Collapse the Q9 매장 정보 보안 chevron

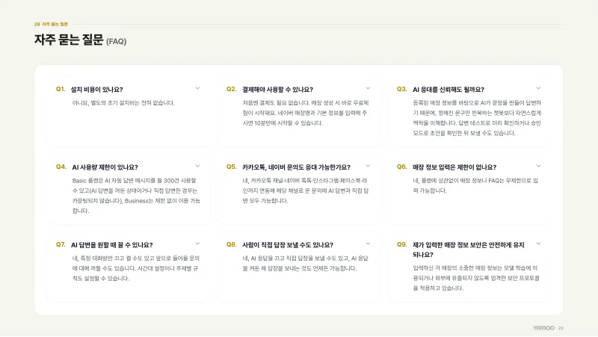tap(538, 244)
